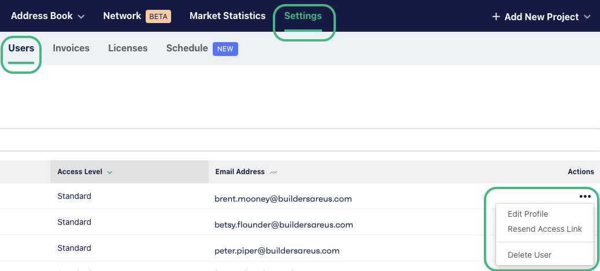Viewport: 600px width, 271px height.
Task: Sort by Access Level column arrow
Action: pyautogui.click(x=110, y=172)
